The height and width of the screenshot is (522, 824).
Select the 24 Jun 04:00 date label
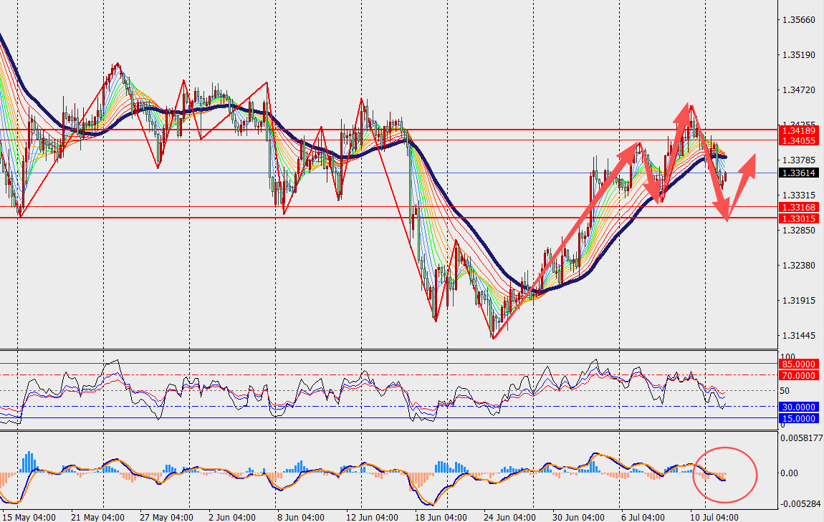[509, 517]
